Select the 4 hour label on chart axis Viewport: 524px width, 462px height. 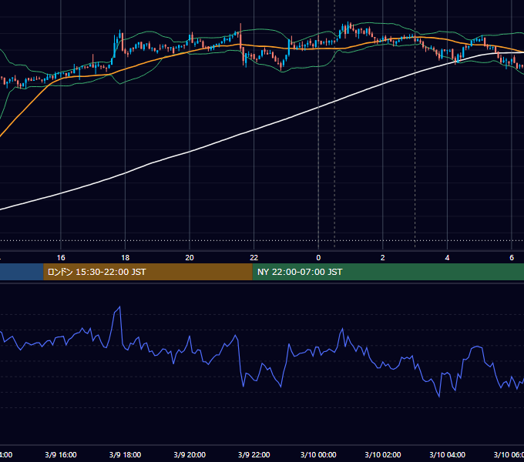[x=447, y=258]
